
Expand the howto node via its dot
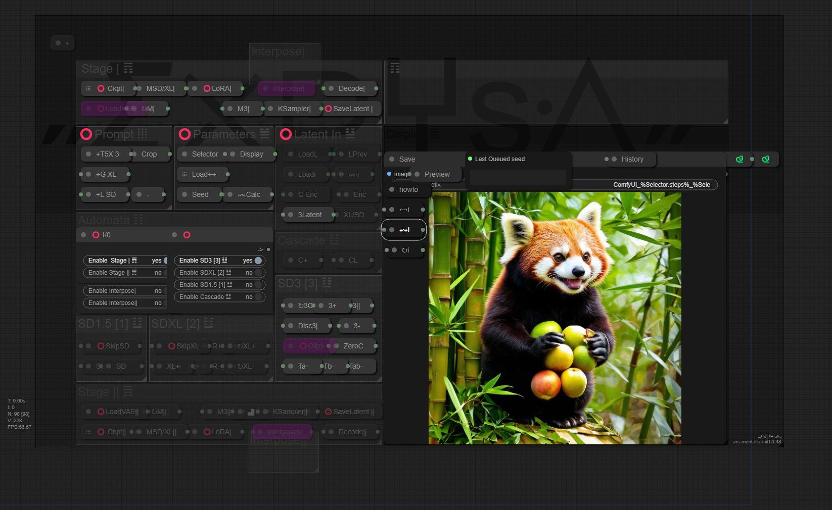click(392, 189)
